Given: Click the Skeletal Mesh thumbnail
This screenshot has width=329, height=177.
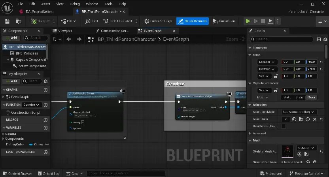Looking at the screenshot, I should click(287, 151).
